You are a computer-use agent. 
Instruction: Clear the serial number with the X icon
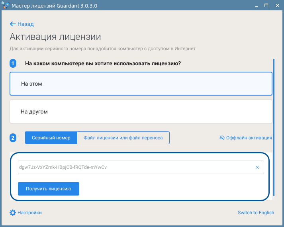257,167
